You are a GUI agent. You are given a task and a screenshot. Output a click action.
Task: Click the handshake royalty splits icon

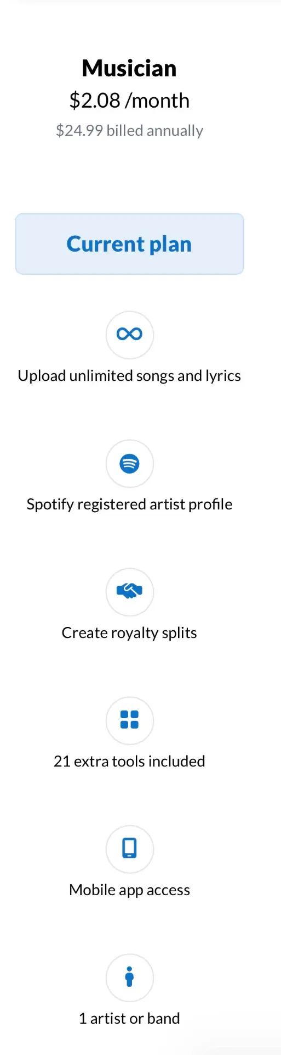[129, 591]
